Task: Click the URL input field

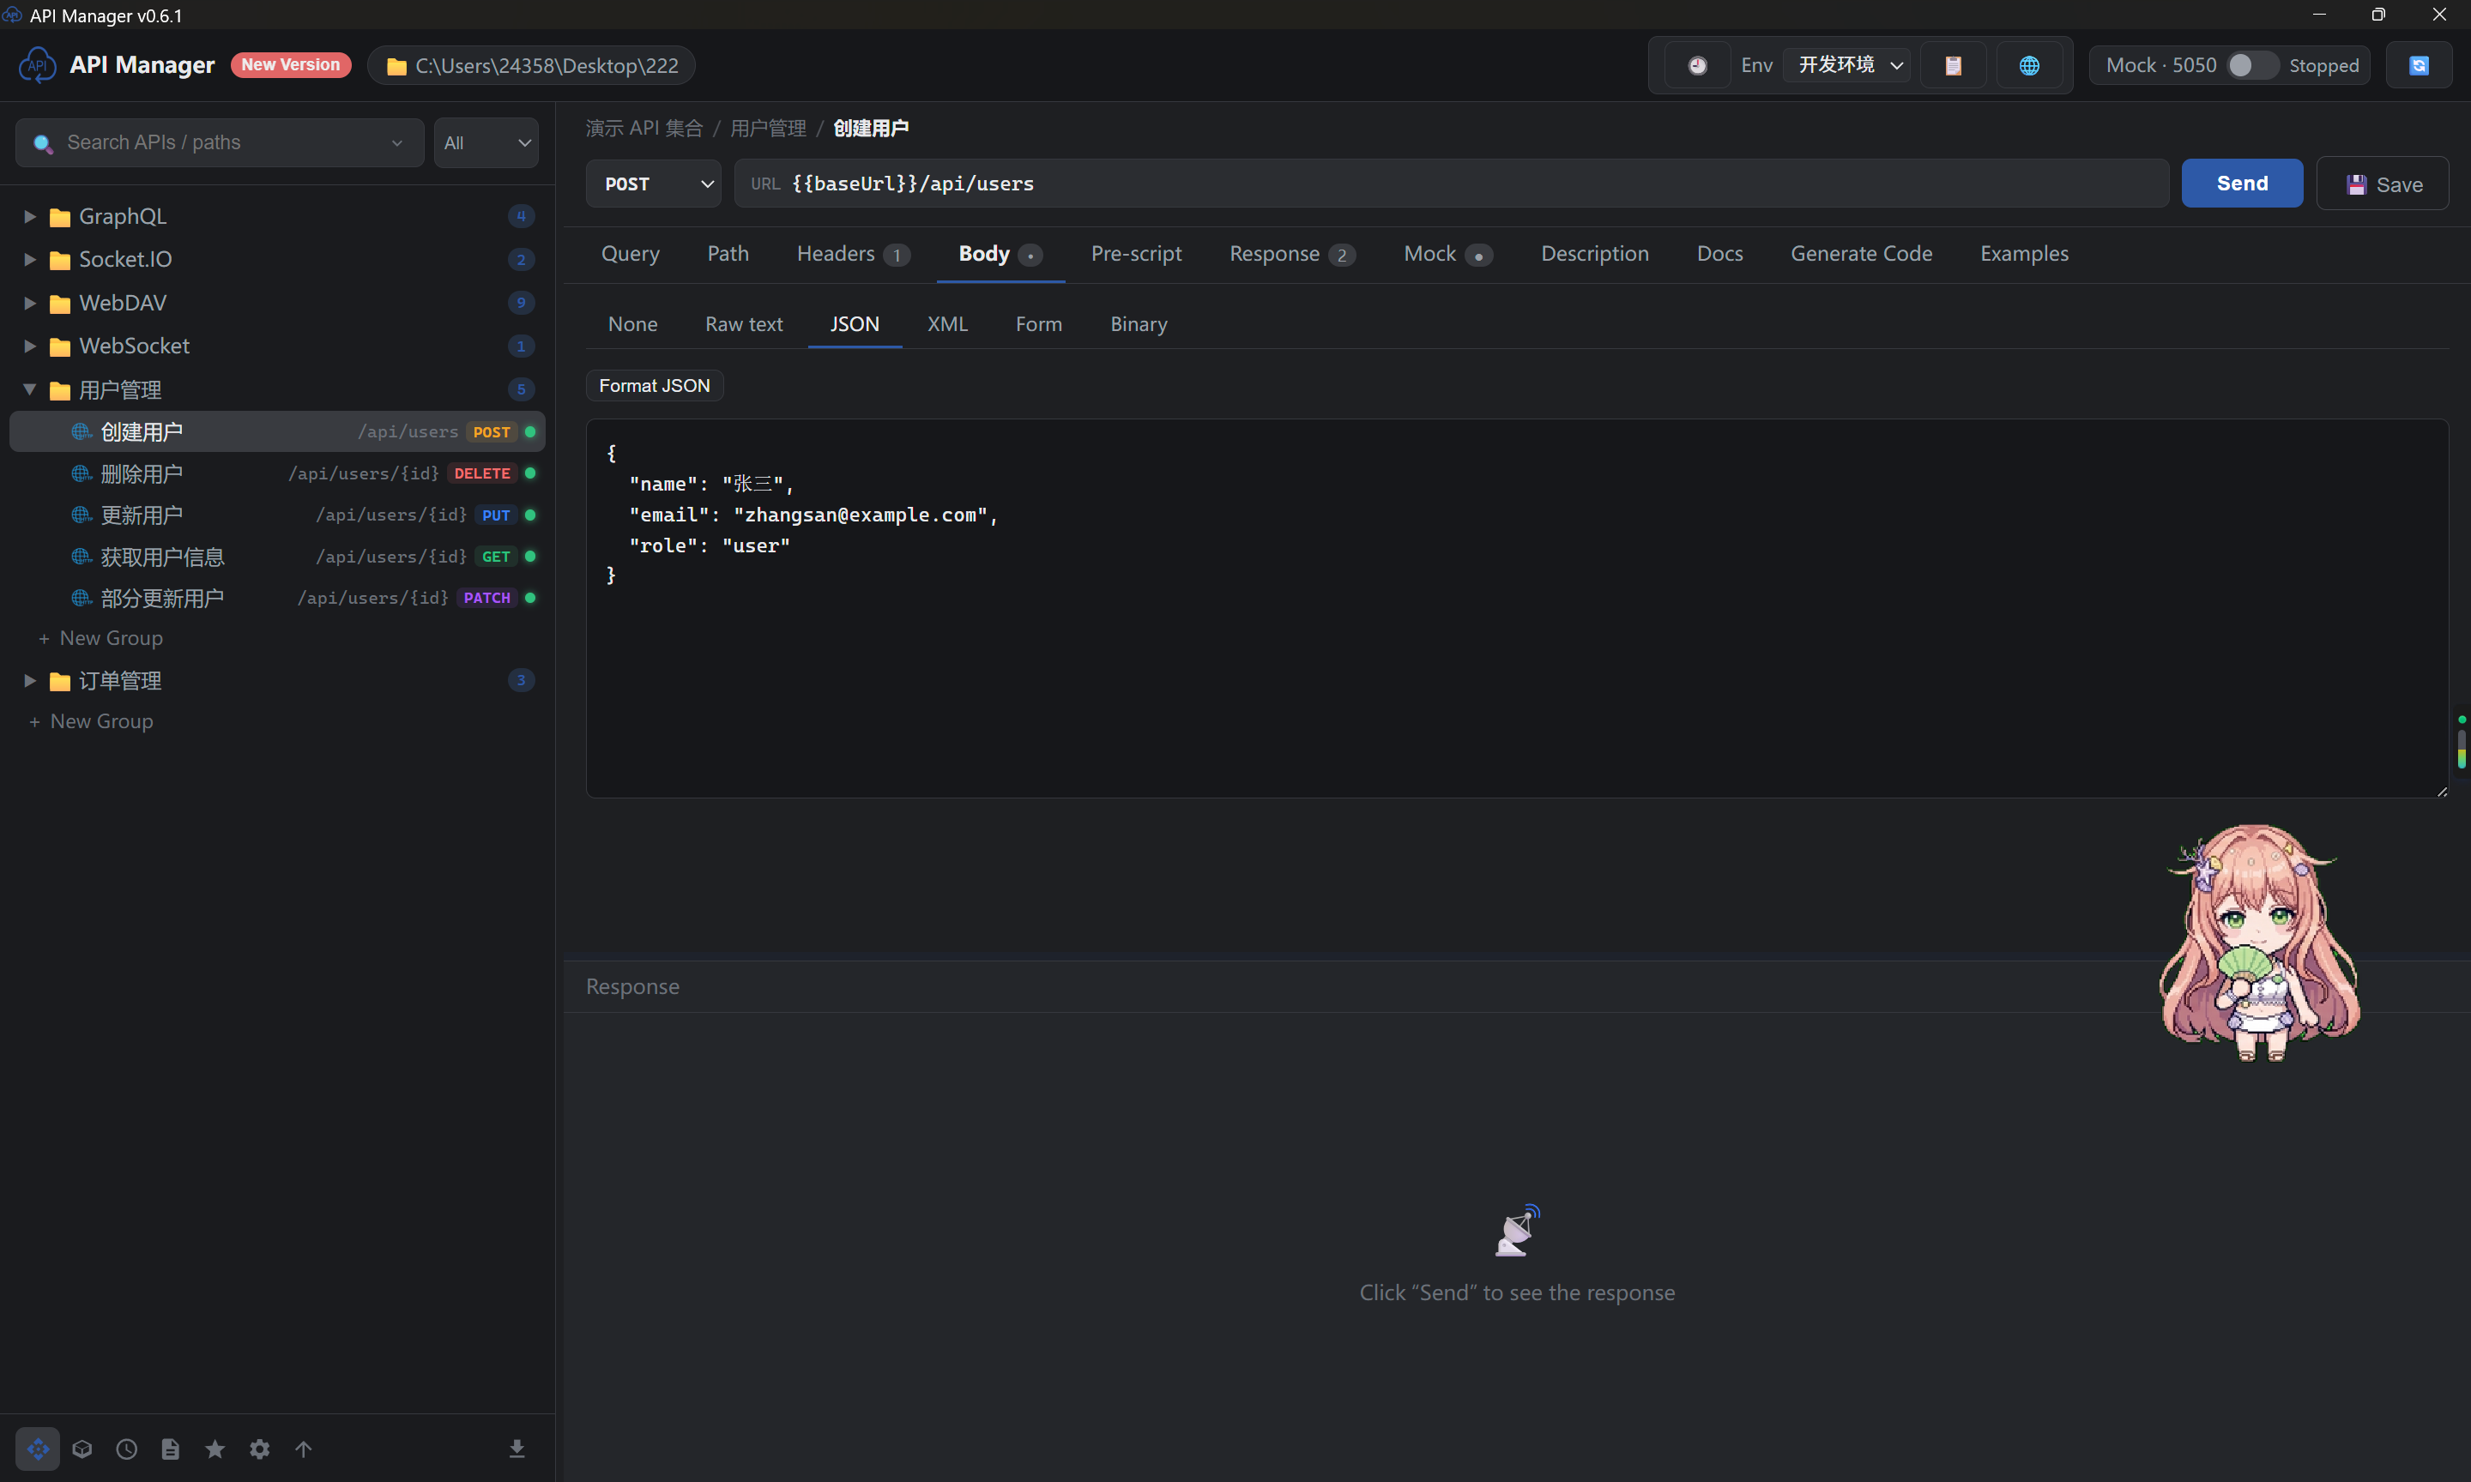Action: click(x=1451, y=183)
